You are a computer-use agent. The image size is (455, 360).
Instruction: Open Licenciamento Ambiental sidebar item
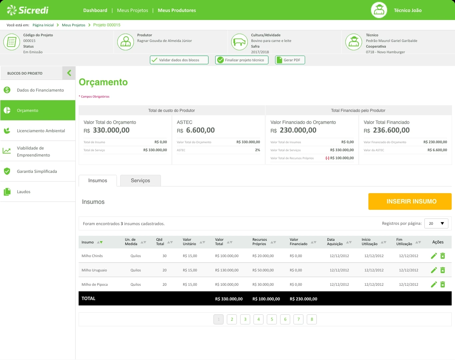coord(38,131)
